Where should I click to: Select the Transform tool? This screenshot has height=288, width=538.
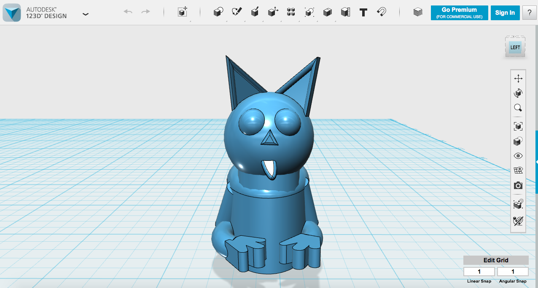point(183,12)
